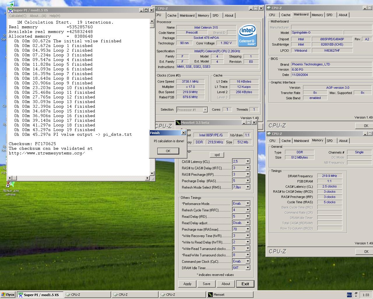Image resolution: width=373 pixels, height=299 pixels.
Task: Click OK in the Finish dialog
Action: 168,151
